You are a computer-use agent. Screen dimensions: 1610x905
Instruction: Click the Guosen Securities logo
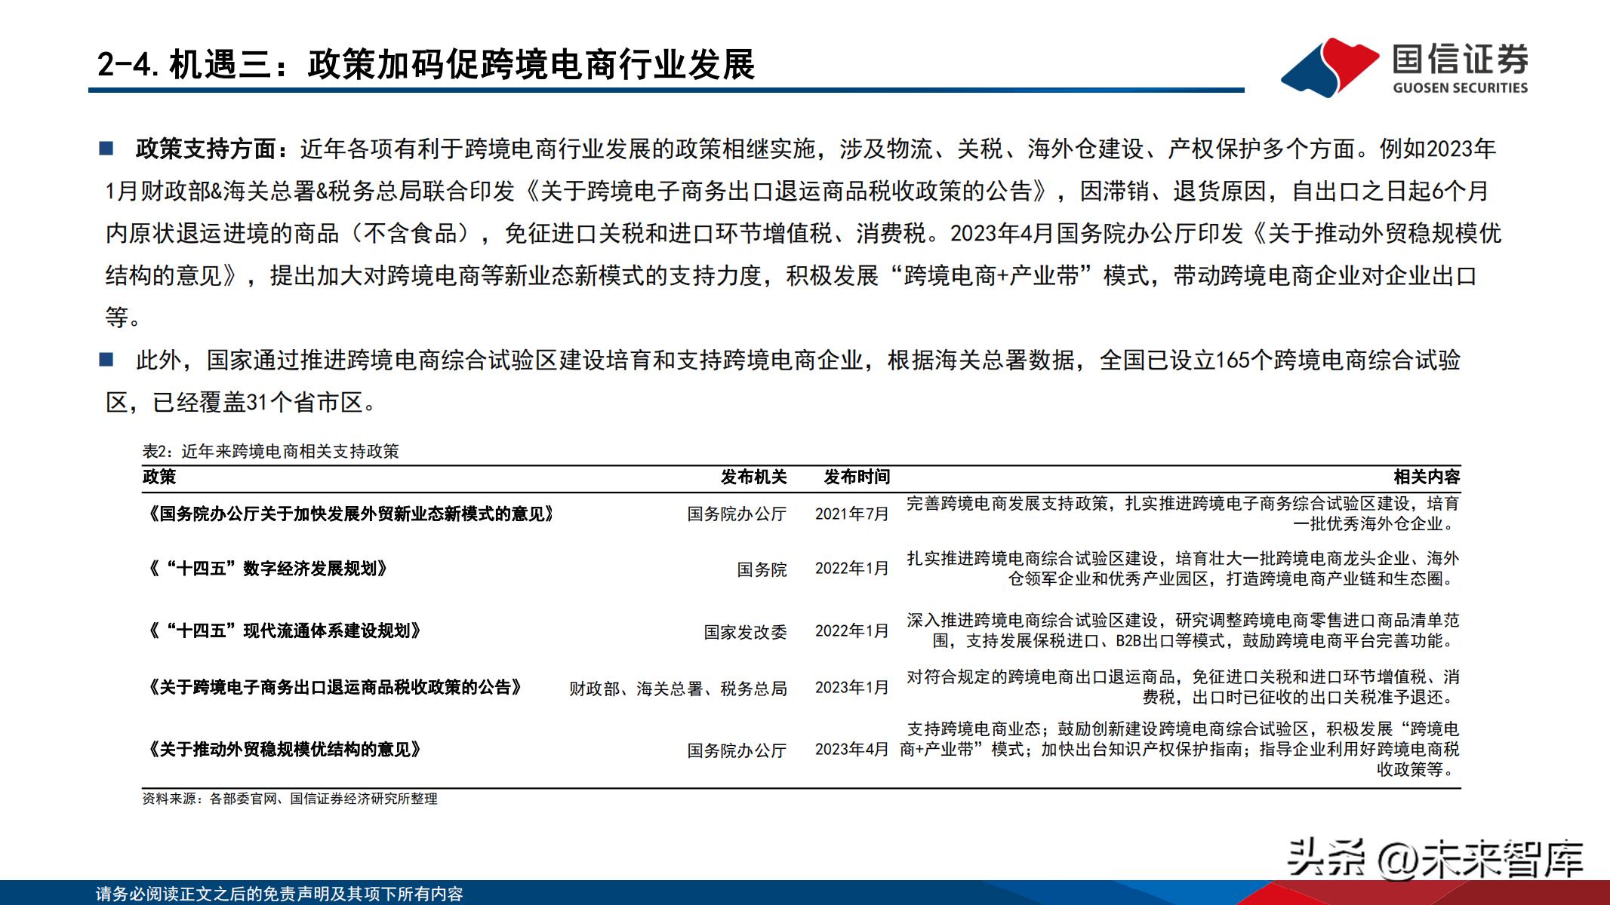pyautogui.click(x=1405, y=68)
